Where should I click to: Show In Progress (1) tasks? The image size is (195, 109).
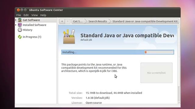(x=36, y=37)
